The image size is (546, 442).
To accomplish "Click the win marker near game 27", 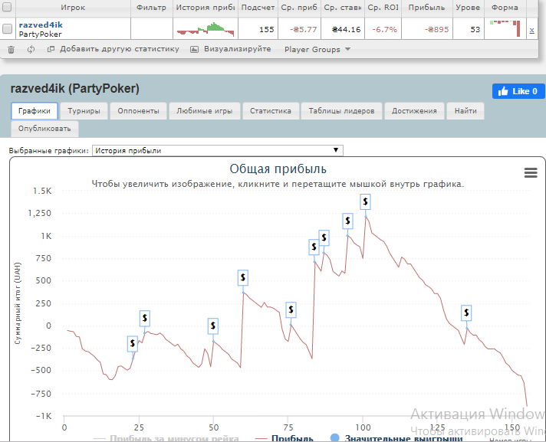I will [145, 318].
